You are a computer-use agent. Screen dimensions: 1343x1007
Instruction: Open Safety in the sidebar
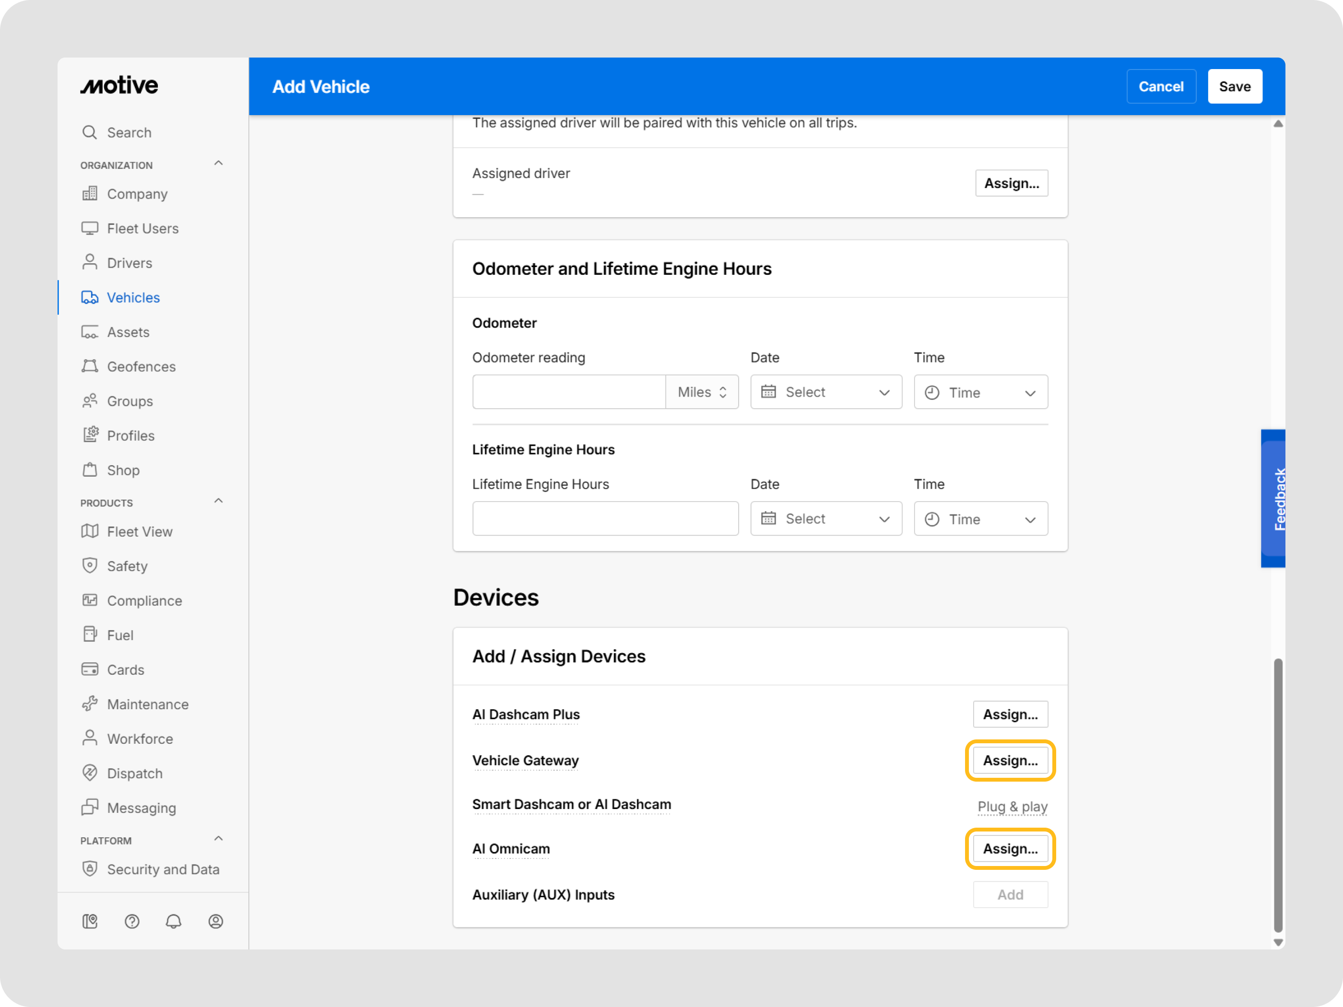click(127, 566)
